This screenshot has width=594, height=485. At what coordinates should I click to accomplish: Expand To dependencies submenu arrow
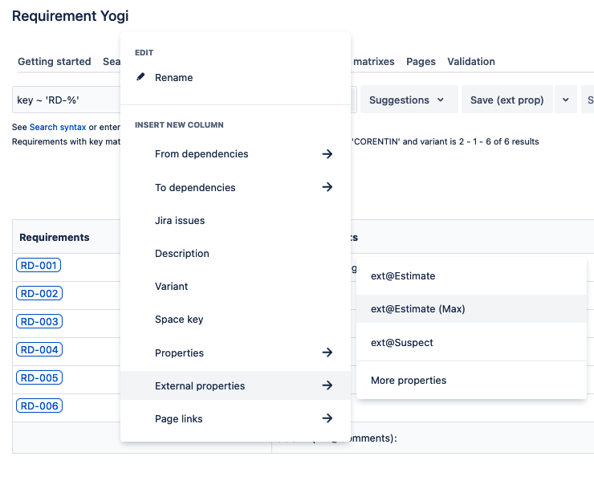[x=327, y=187]
